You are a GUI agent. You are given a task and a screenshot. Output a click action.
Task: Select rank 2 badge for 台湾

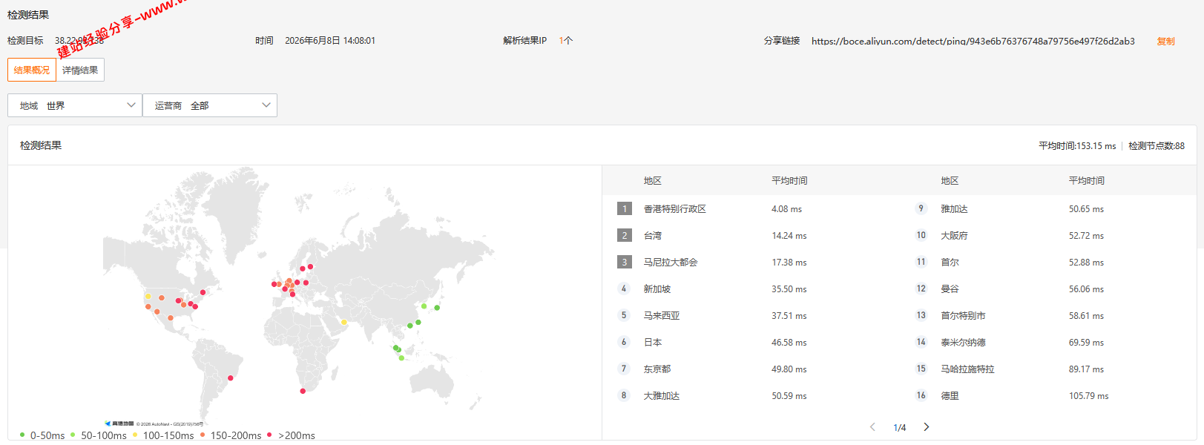625,235
